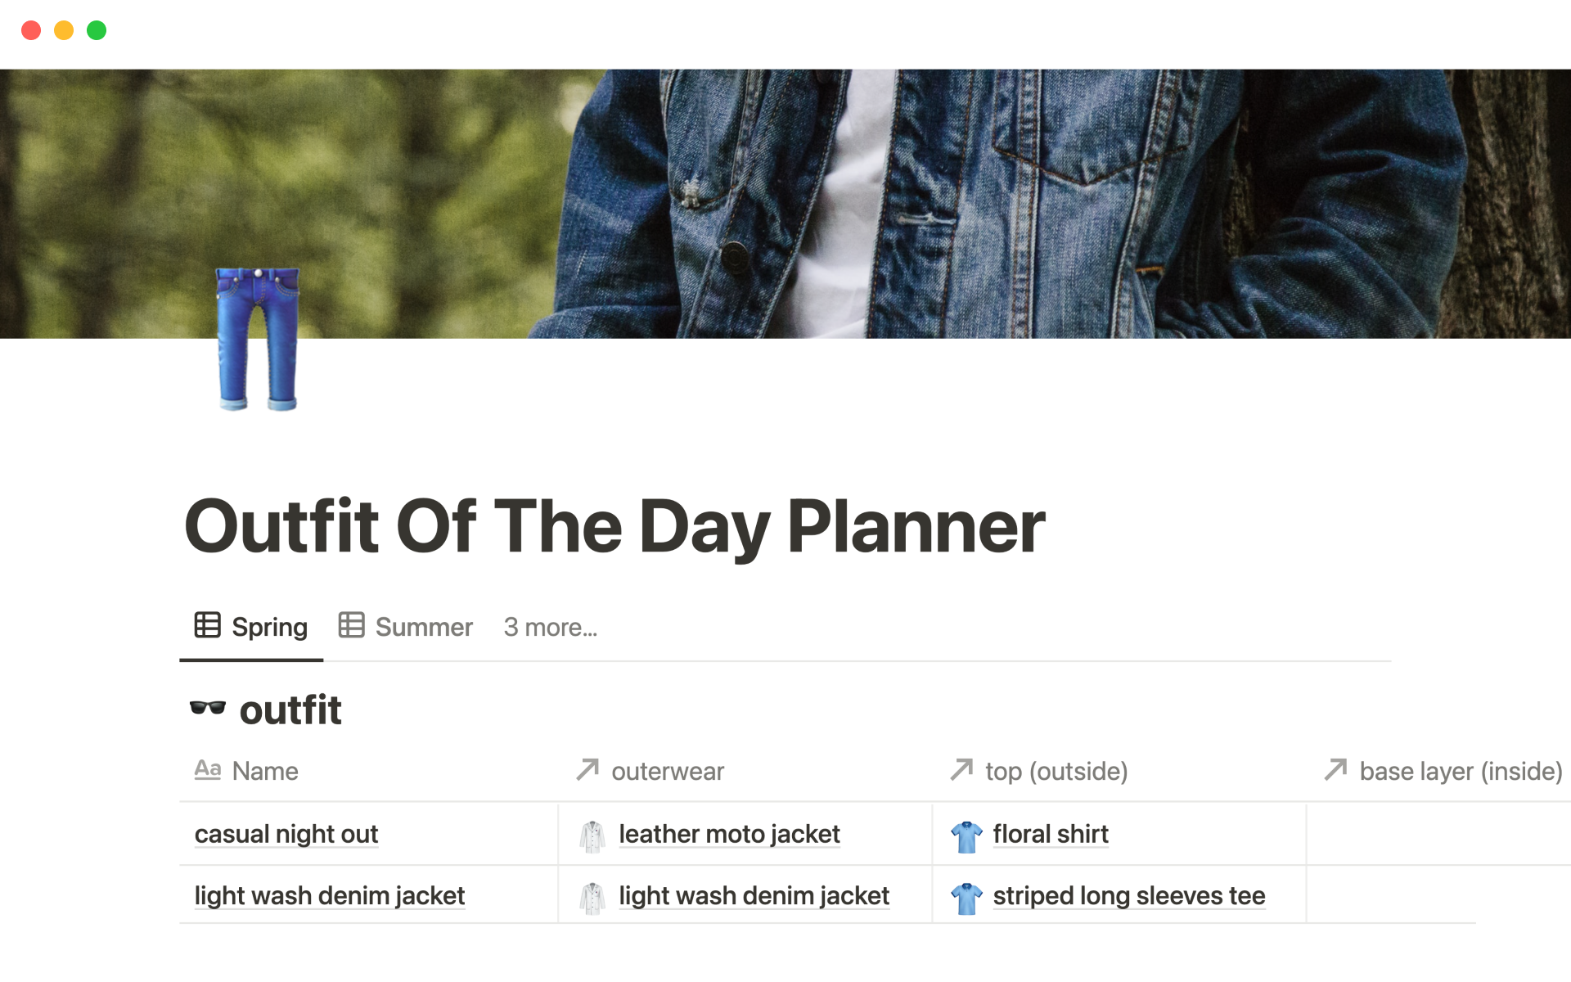Click the shirt icon beside floral shirt
This screenshot has height=982, width=1571.
(966, 836)
